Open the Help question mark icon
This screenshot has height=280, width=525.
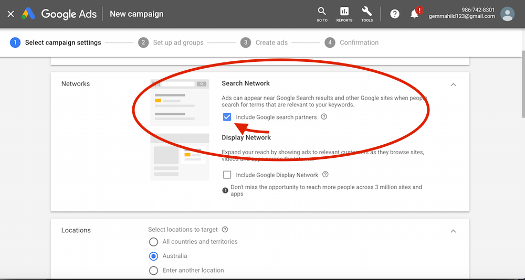coord(395,14)
